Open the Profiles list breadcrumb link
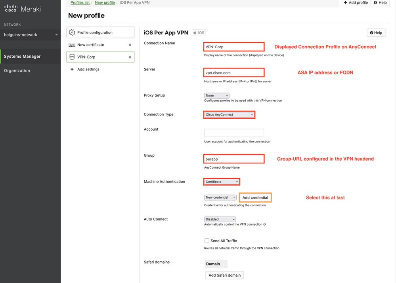Screen dimensions: 396x283 tap(80, 2)
